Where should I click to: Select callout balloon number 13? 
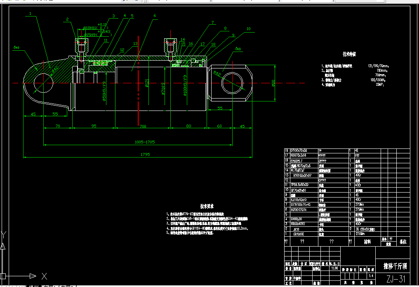pos(135,44)
